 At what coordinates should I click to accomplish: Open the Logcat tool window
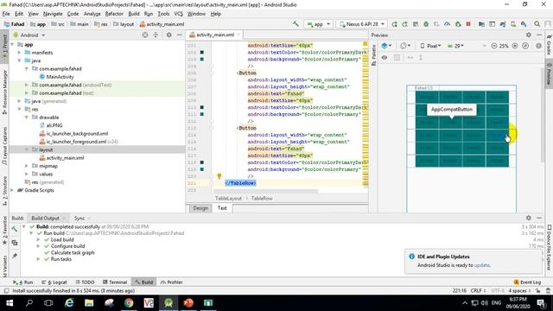point(54,282)
